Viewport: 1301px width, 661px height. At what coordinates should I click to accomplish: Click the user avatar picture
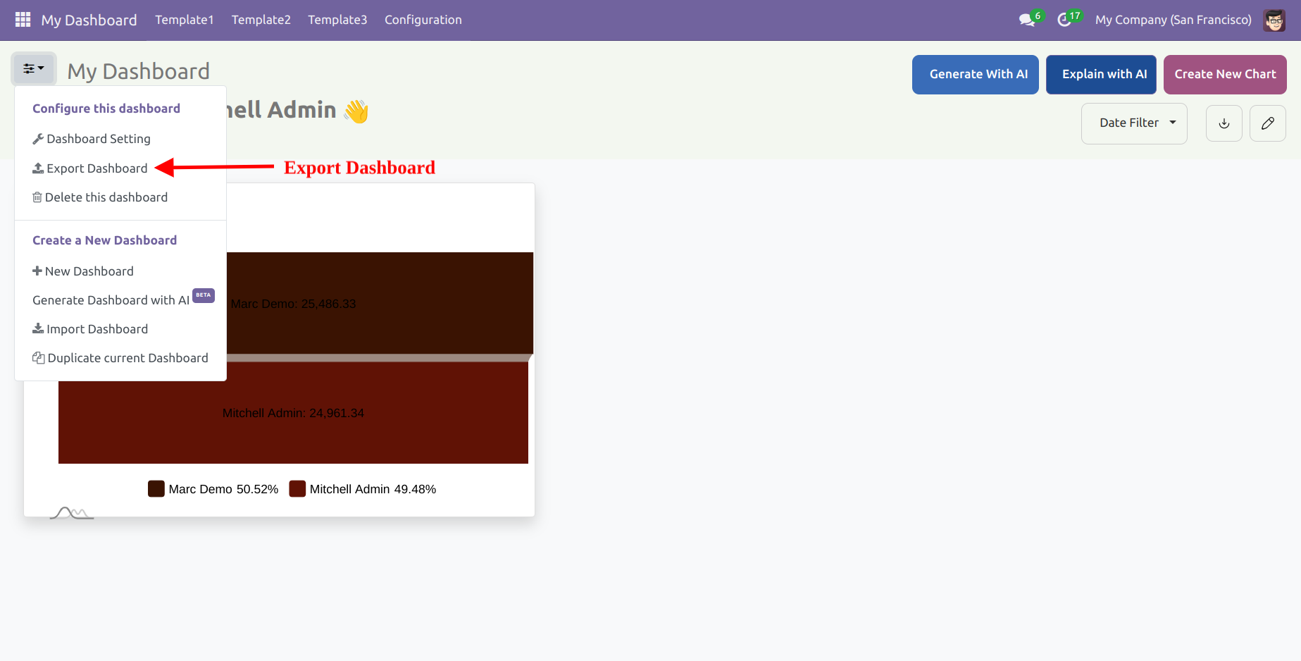pos(1274,20)
